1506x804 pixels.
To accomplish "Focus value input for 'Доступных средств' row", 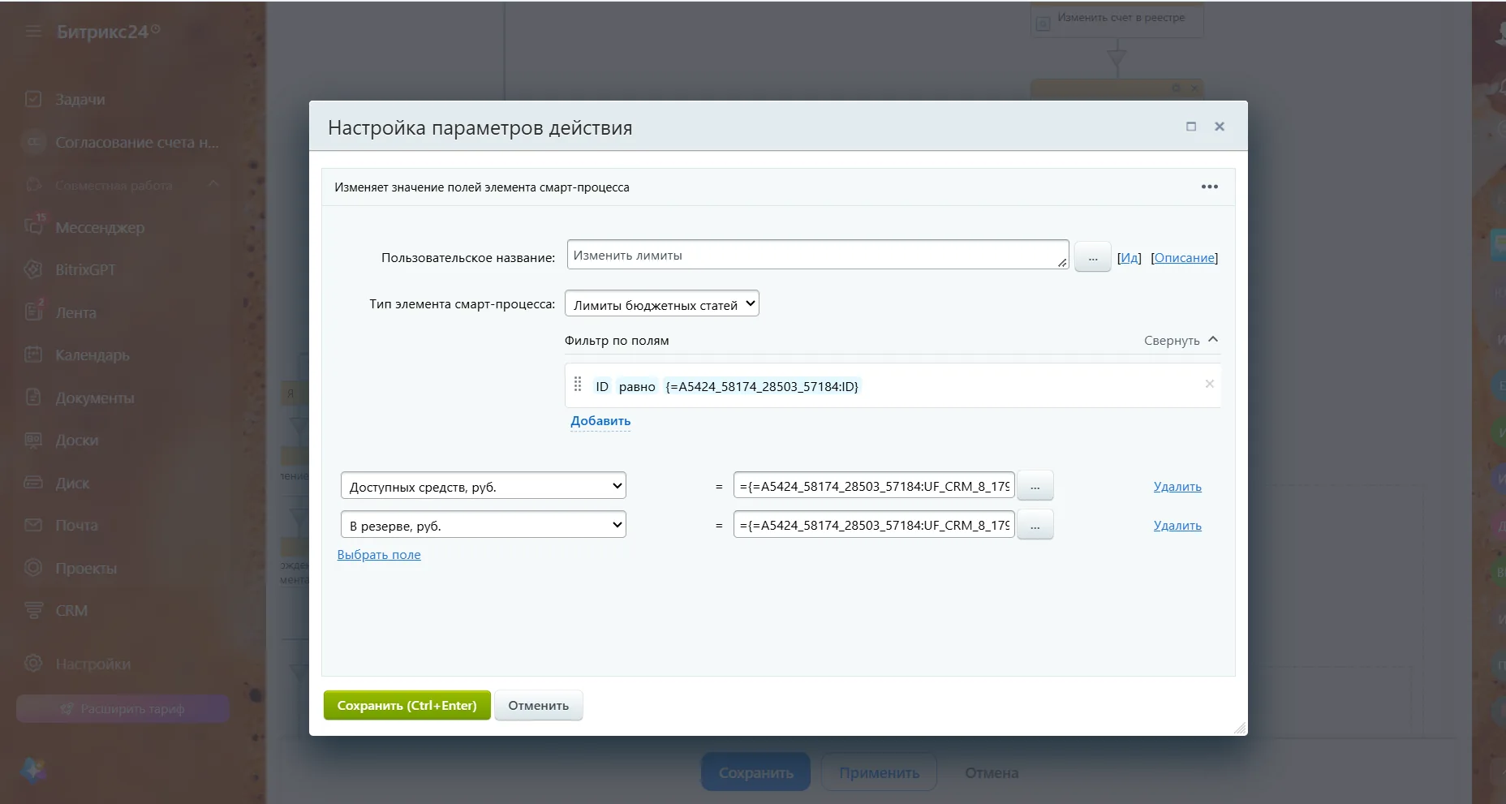I will [874, 486].
